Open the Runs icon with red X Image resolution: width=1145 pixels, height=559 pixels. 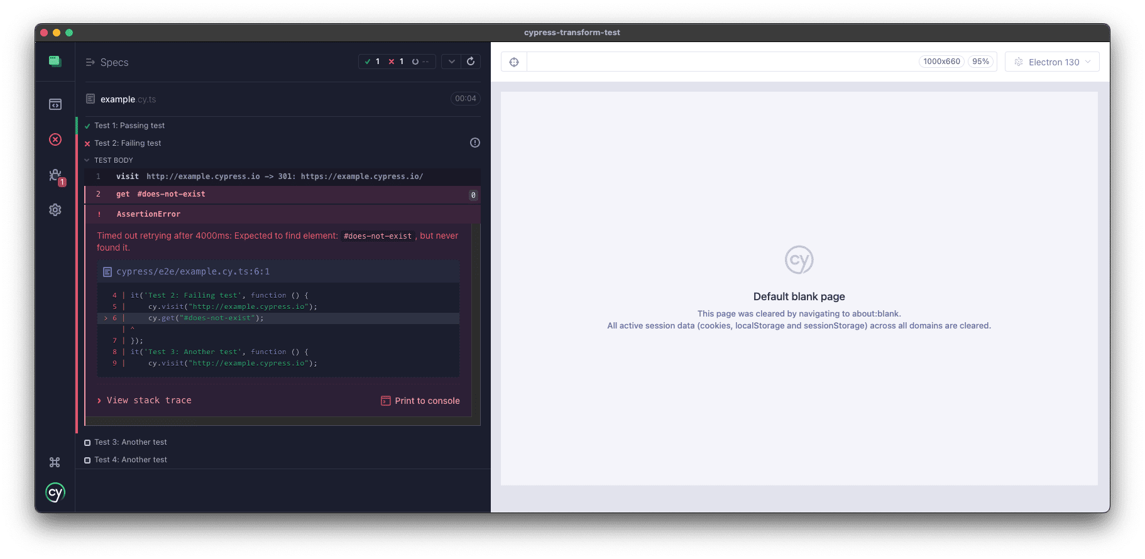[x=55, y=139]
